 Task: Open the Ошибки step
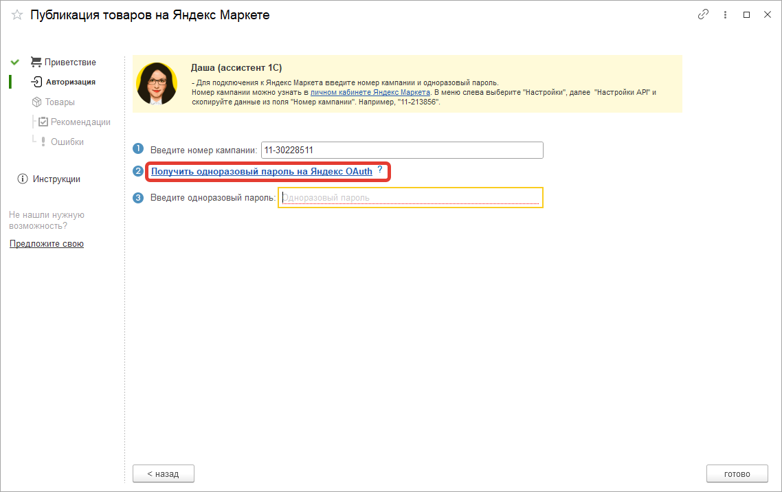coord(67,142)
